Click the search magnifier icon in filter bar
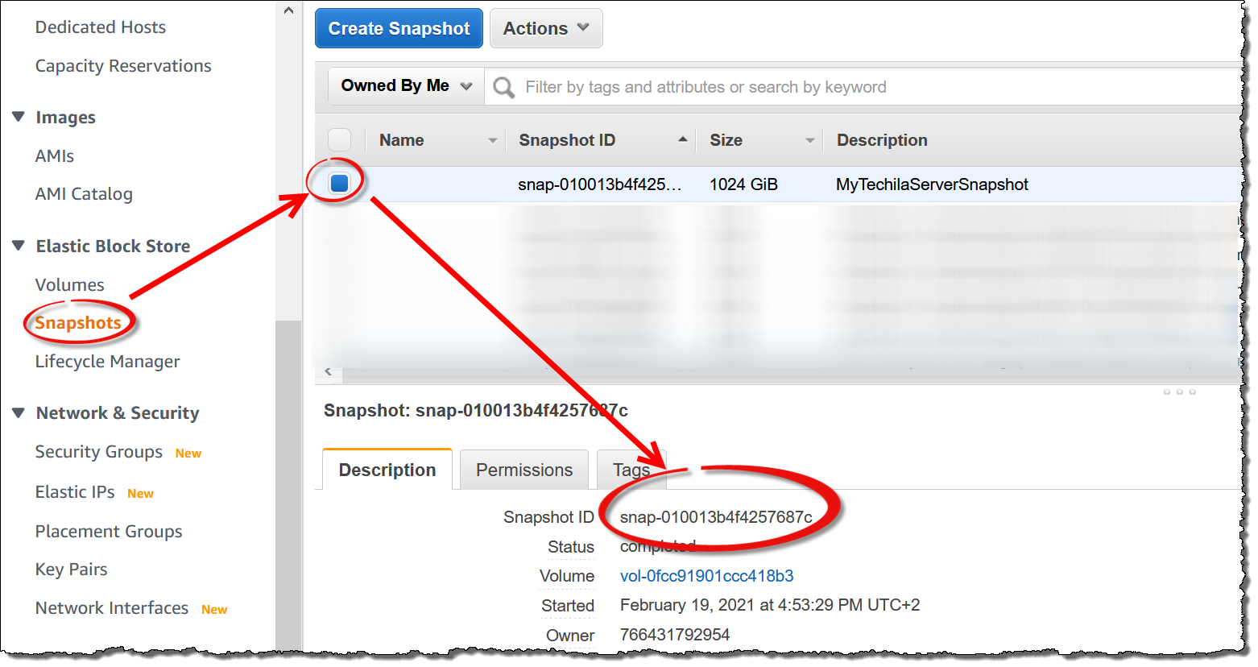The height and width of the screenshot is (667, 1258). click(503, 87)
